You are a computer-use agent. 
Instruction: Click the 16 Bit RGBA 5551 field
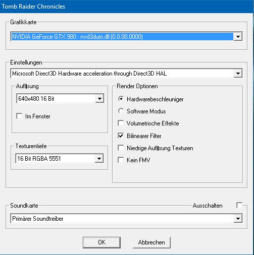tap(56, 158)
